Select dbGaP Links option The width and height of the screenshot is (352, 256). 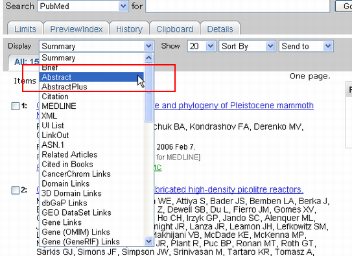pos(91,203)
